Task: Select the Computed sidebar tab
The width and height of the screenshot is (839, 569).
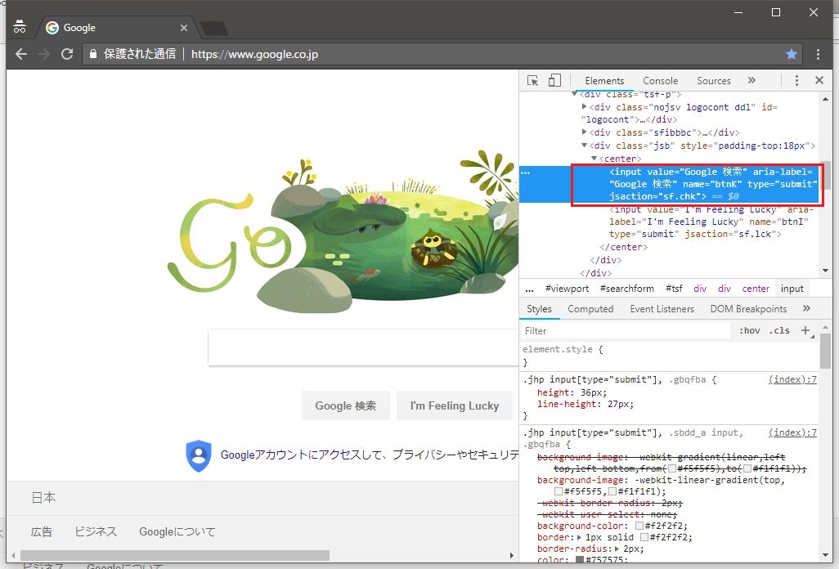Action: 590,309
